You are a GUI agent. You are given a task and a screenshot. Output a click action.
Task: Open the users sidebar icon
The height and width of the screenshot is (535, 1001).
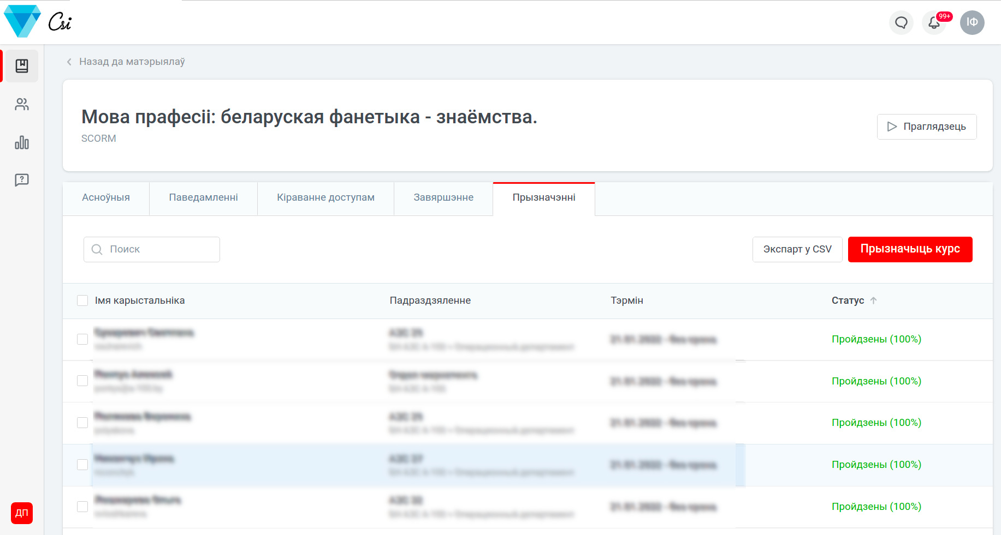click(22, 104)
